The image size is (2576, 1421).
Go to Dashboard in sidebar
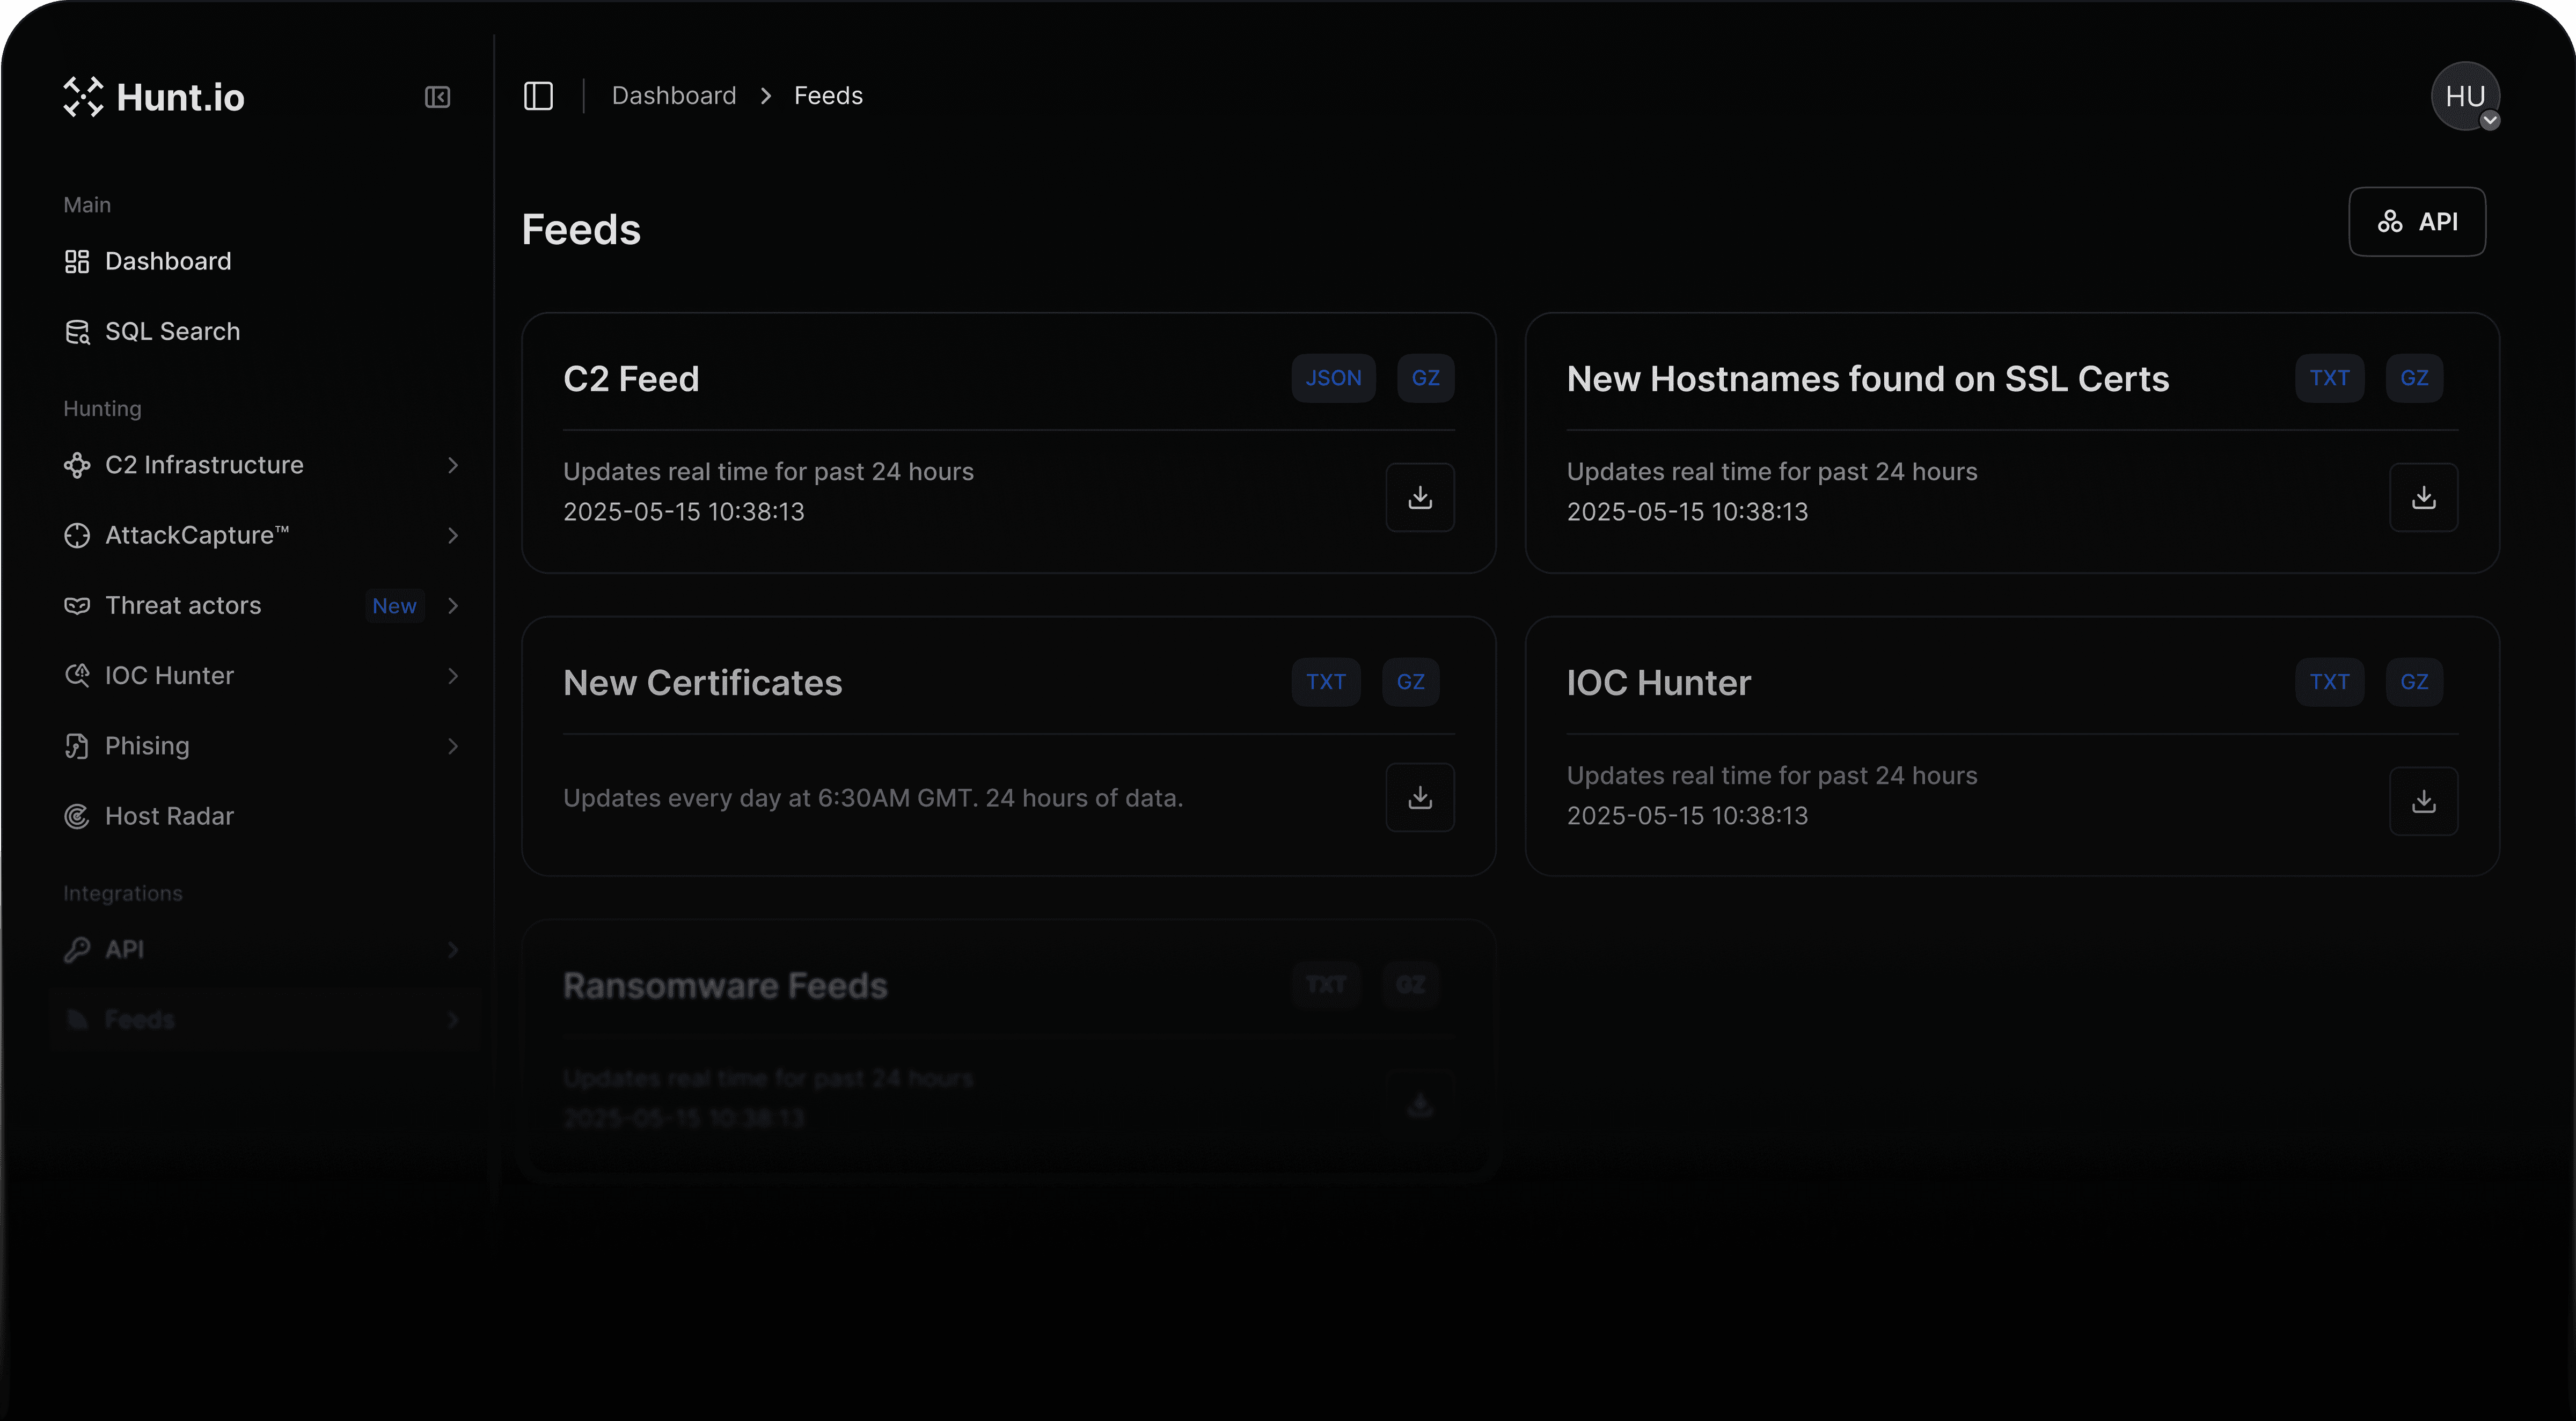pyautogui.click(x=168, y=261)
